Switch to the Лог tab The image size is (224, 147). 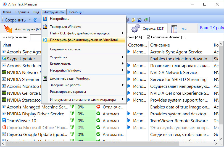pos(182,29)
